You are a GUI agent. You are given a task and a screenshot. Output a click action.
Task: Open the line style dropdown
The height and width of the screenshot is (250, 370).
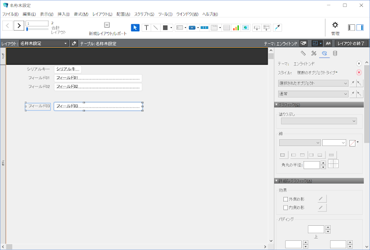click(299, 143)
